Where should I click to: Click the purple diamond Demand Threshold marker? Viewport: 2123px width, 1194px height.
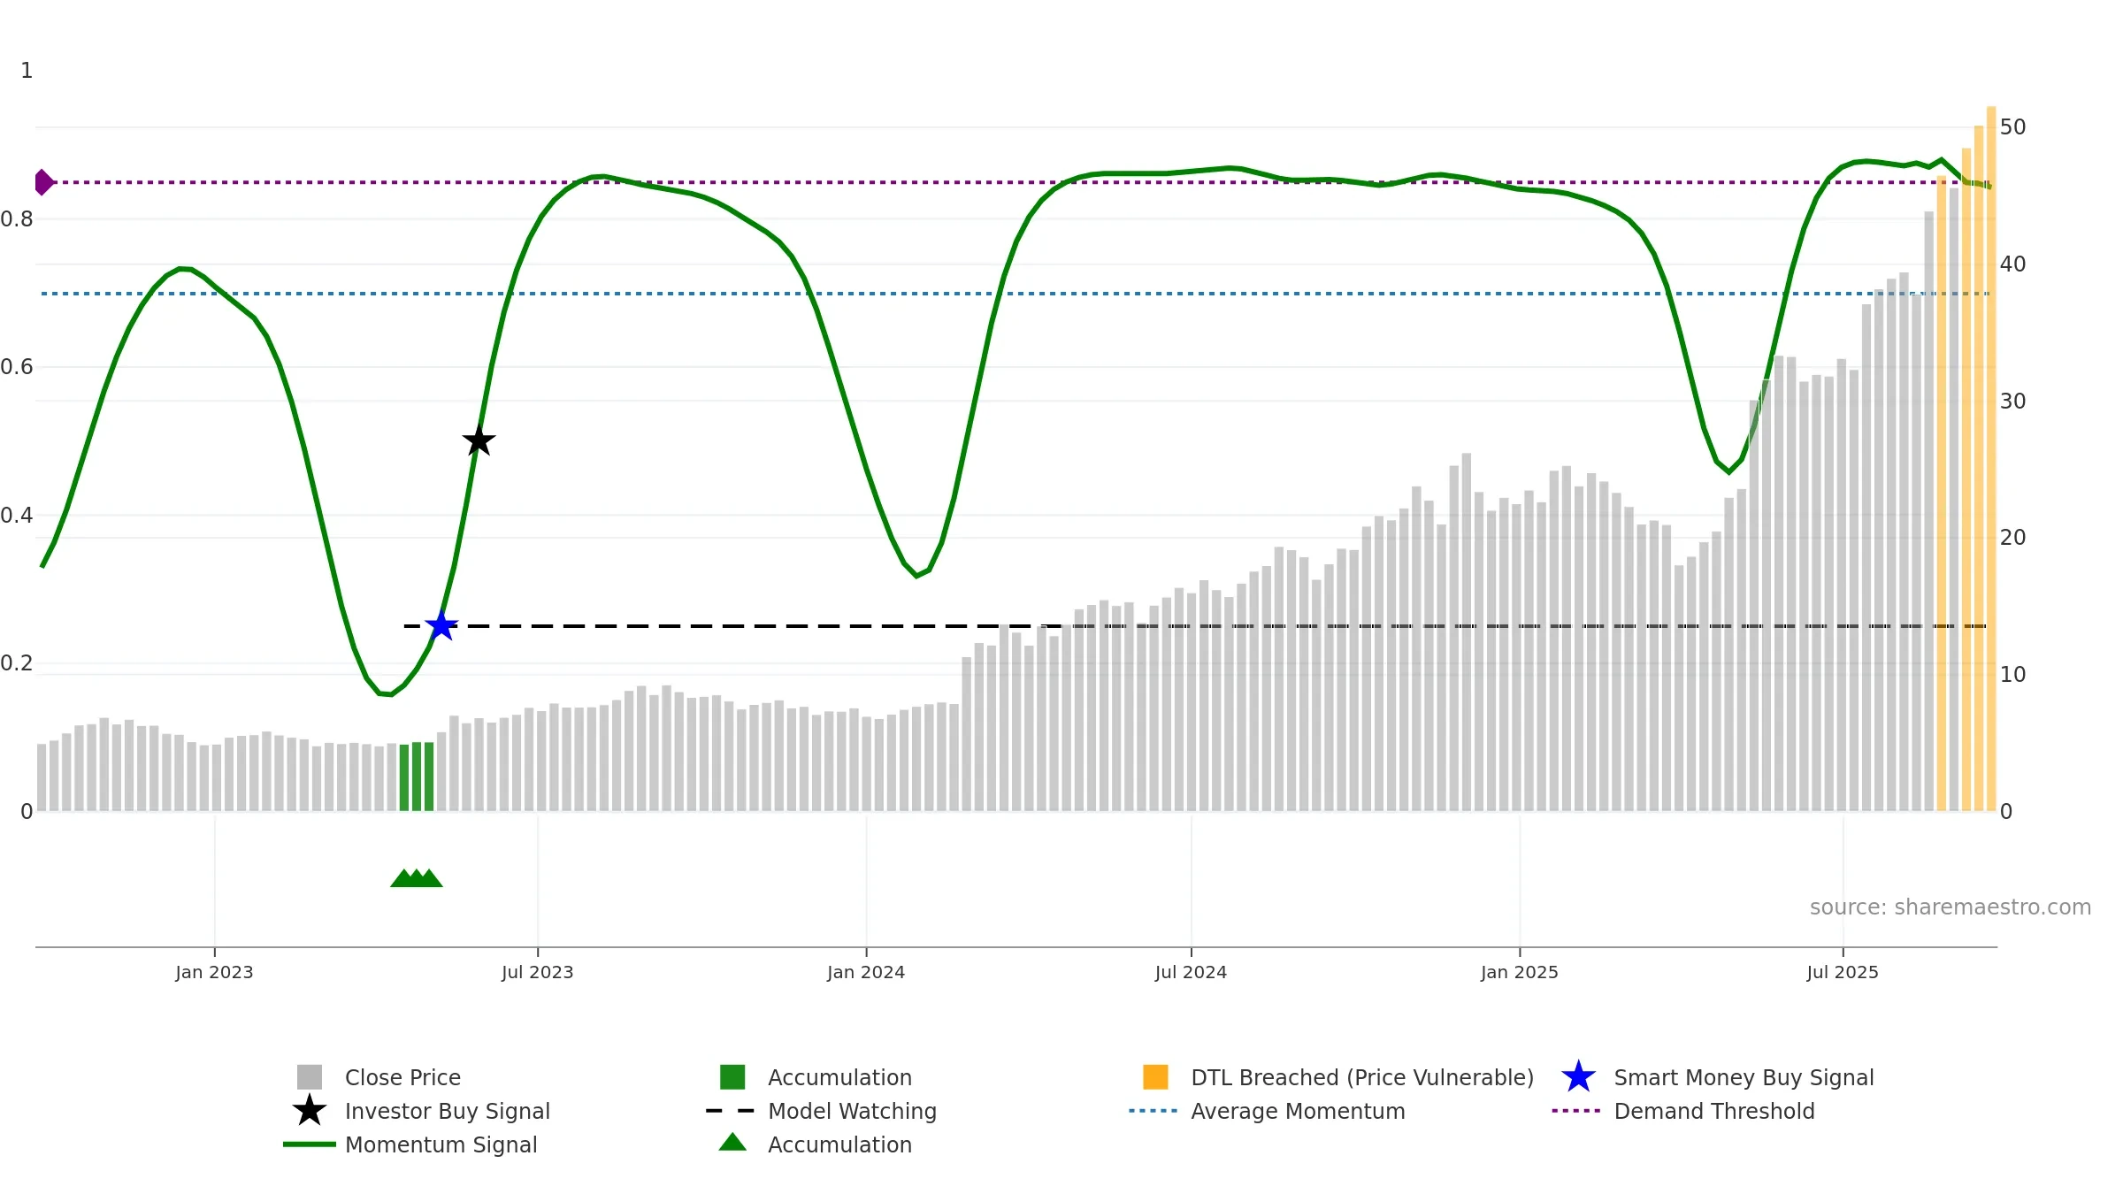[43, 182]
